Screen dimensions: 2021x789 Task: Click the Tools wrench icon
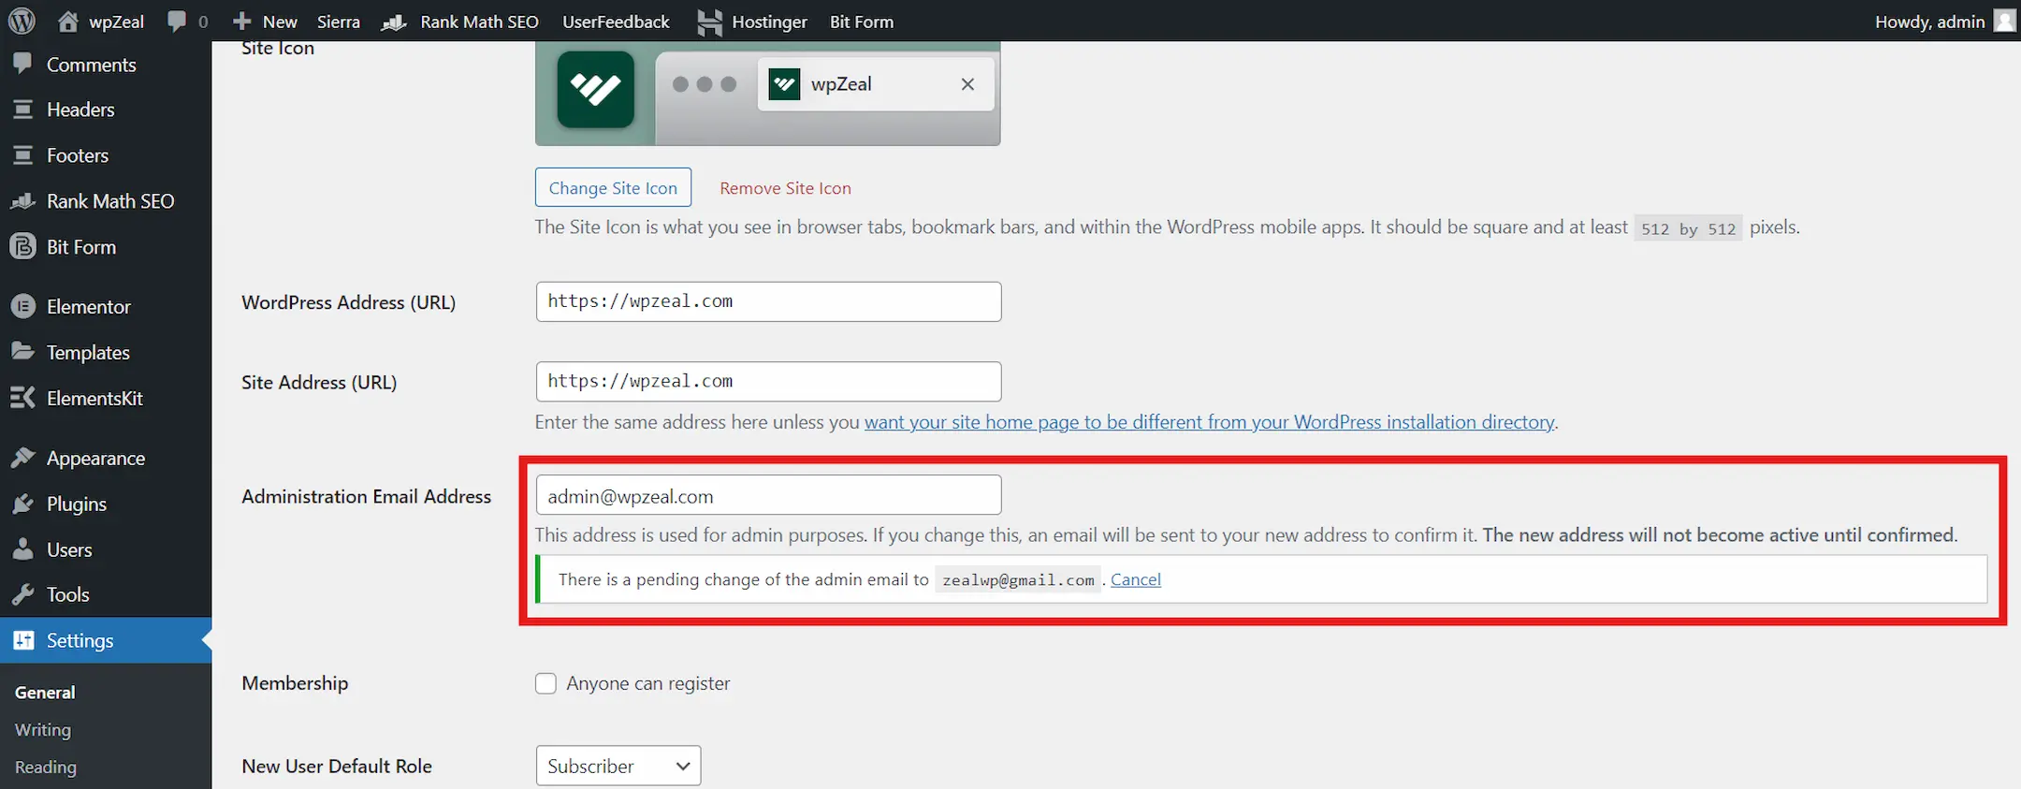23,594
